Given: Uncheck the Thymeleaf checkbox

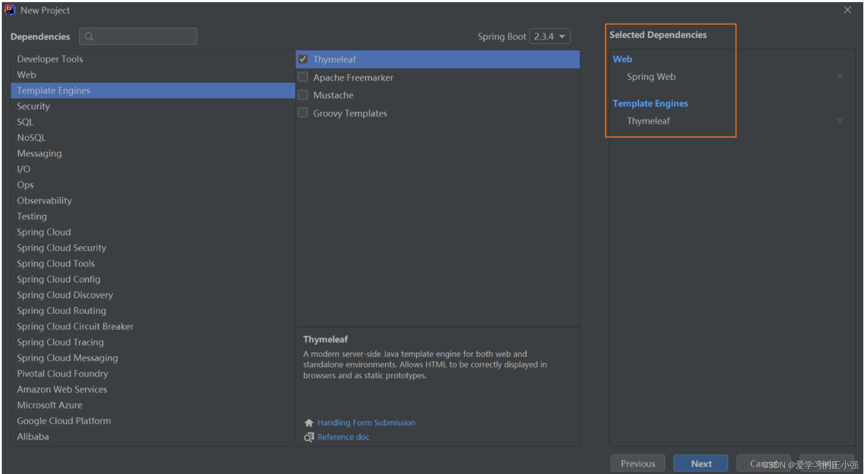Looking at the screenshot, I should pyautogui.click(x=303, y=59).
